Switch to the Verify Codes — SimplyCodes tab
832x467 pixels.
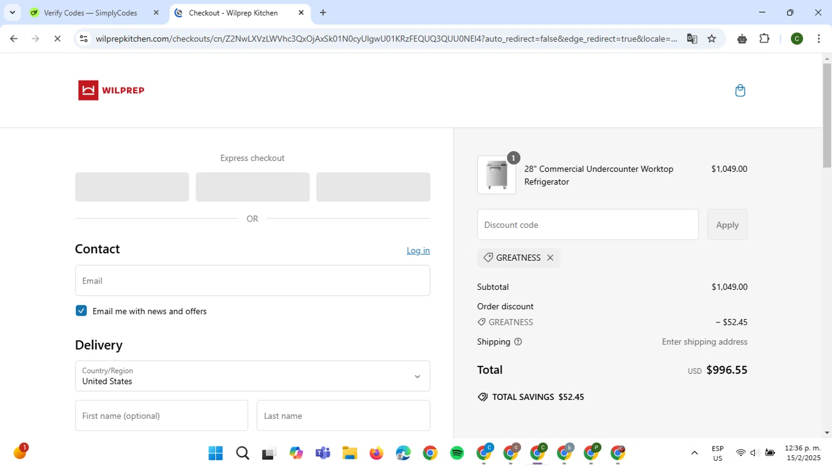point(90,13)
